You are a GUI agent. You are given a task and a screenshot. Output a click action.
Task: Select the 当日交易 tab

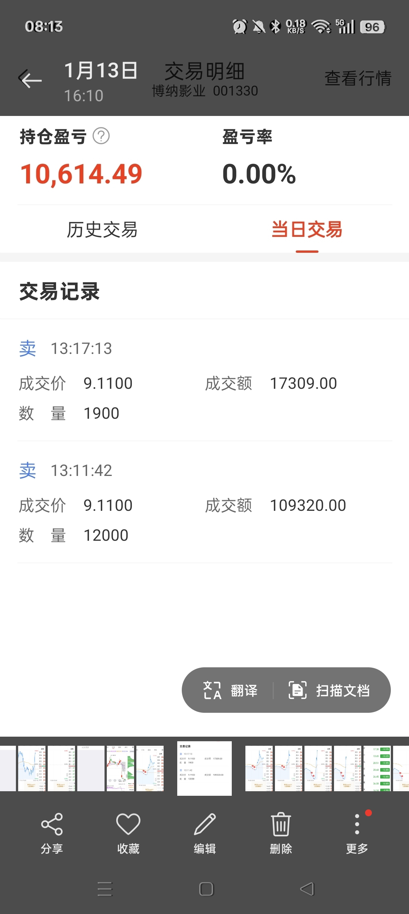[307, 230]
